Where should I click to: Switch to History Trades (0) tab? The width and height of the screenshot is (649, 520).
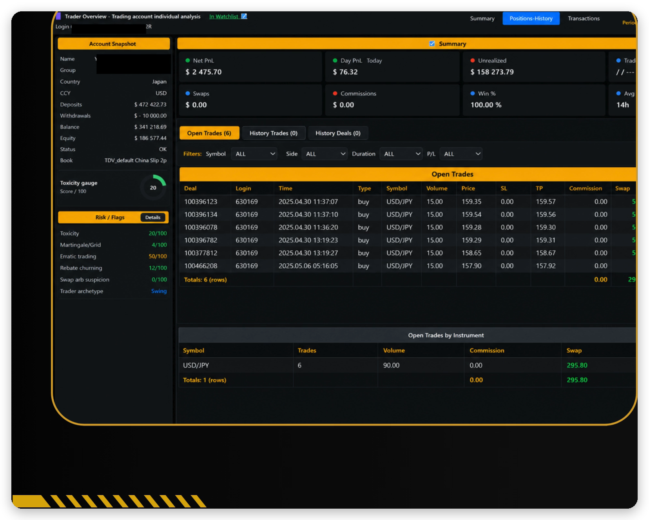pos(274,133)
